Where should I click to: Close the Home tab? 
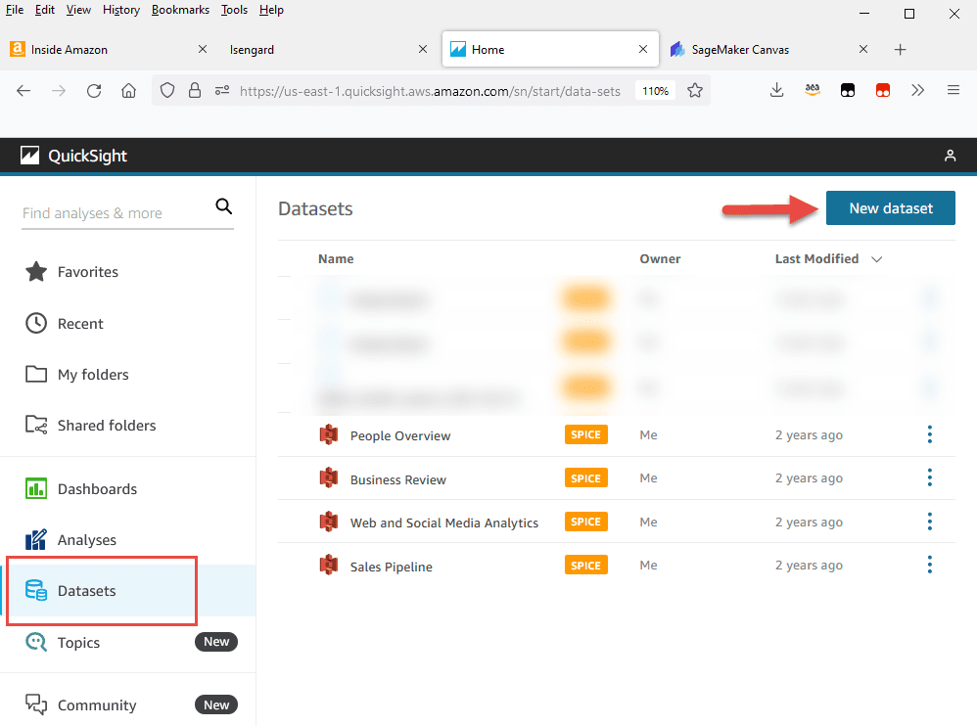643,49
